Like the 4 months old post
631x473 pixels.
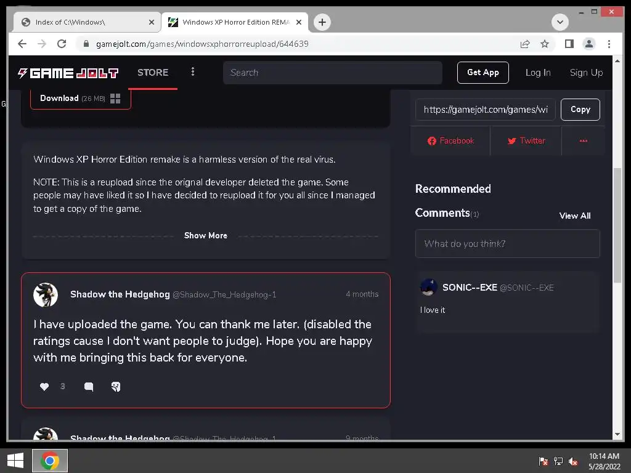(44, 387)
